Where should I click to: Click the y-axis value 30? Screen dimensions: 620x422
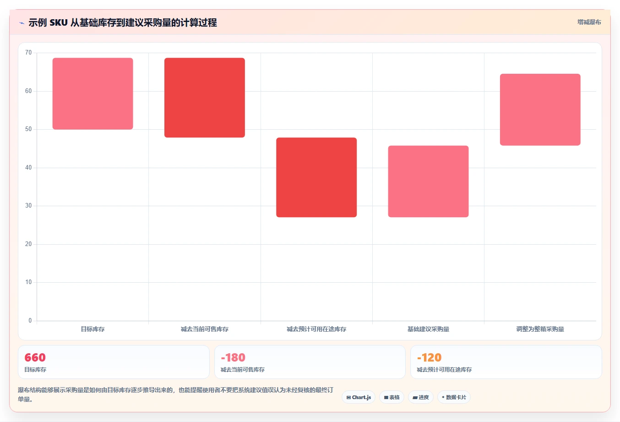coord(28,206)
